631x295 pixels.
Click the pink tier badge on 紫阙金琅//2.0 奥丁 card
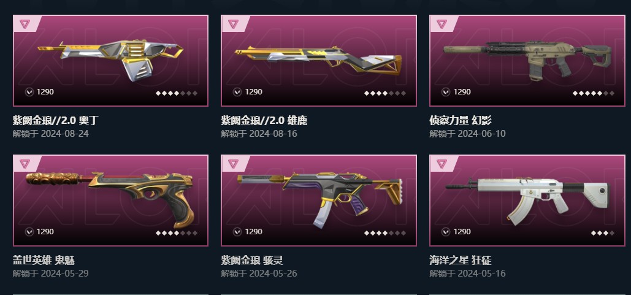tap(25, 24)
